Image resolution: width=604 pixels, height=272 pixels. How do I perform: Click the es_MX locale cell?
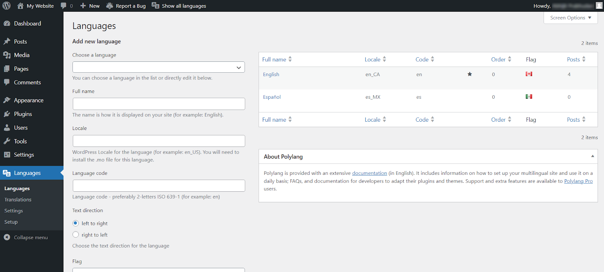point(373,97)
